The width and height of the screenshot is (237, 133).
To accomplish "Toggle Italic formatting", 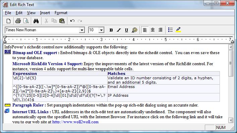I will [119, 30].
